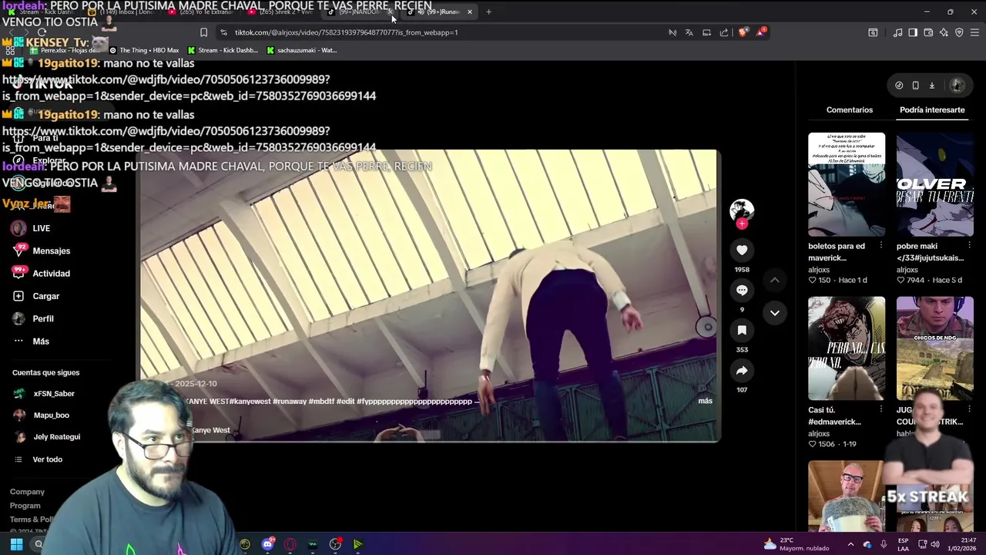Show hidden system tray icons
The width and height of the screenshot is (986, 555).
point(850,544)
